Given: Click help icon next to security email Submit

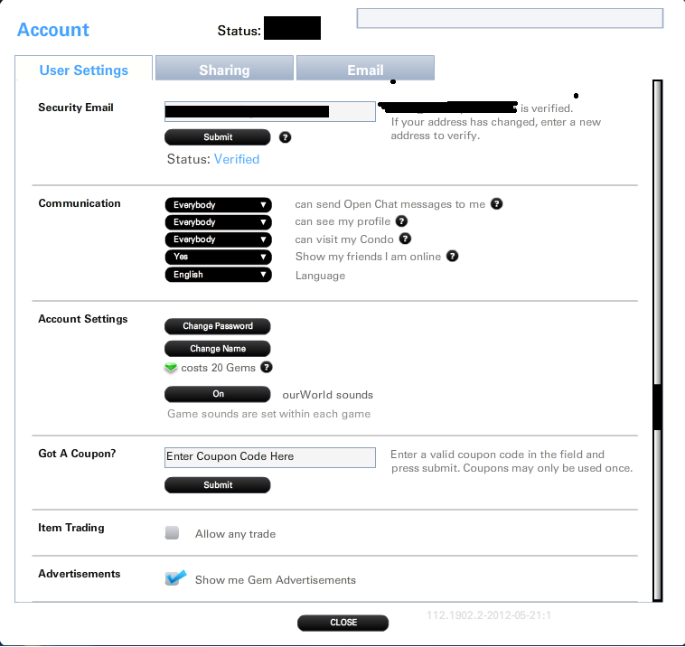Looking at the screenshot, I should point(286,138).
